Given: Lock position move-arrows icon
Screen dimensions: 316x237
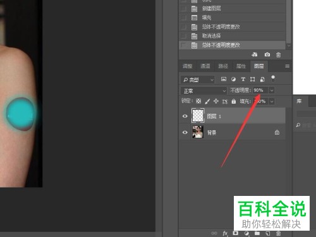Looking at the screenshot, I should coord(216,101).
